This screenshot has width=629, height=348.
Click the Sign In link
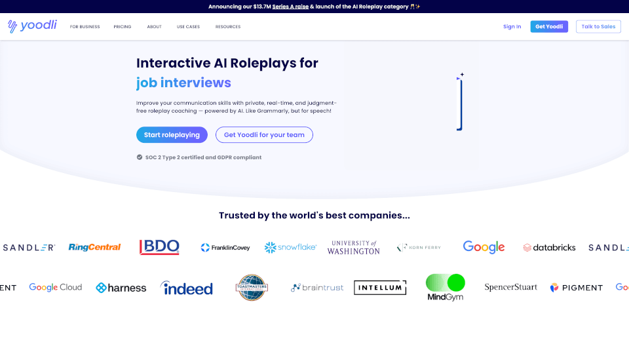coord(512,26)
